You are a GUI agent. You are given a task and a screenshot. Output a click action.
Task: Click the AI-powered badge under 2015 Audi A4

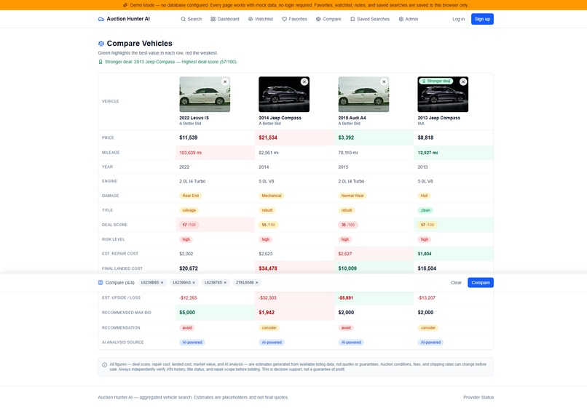click(x=351, y=342)
